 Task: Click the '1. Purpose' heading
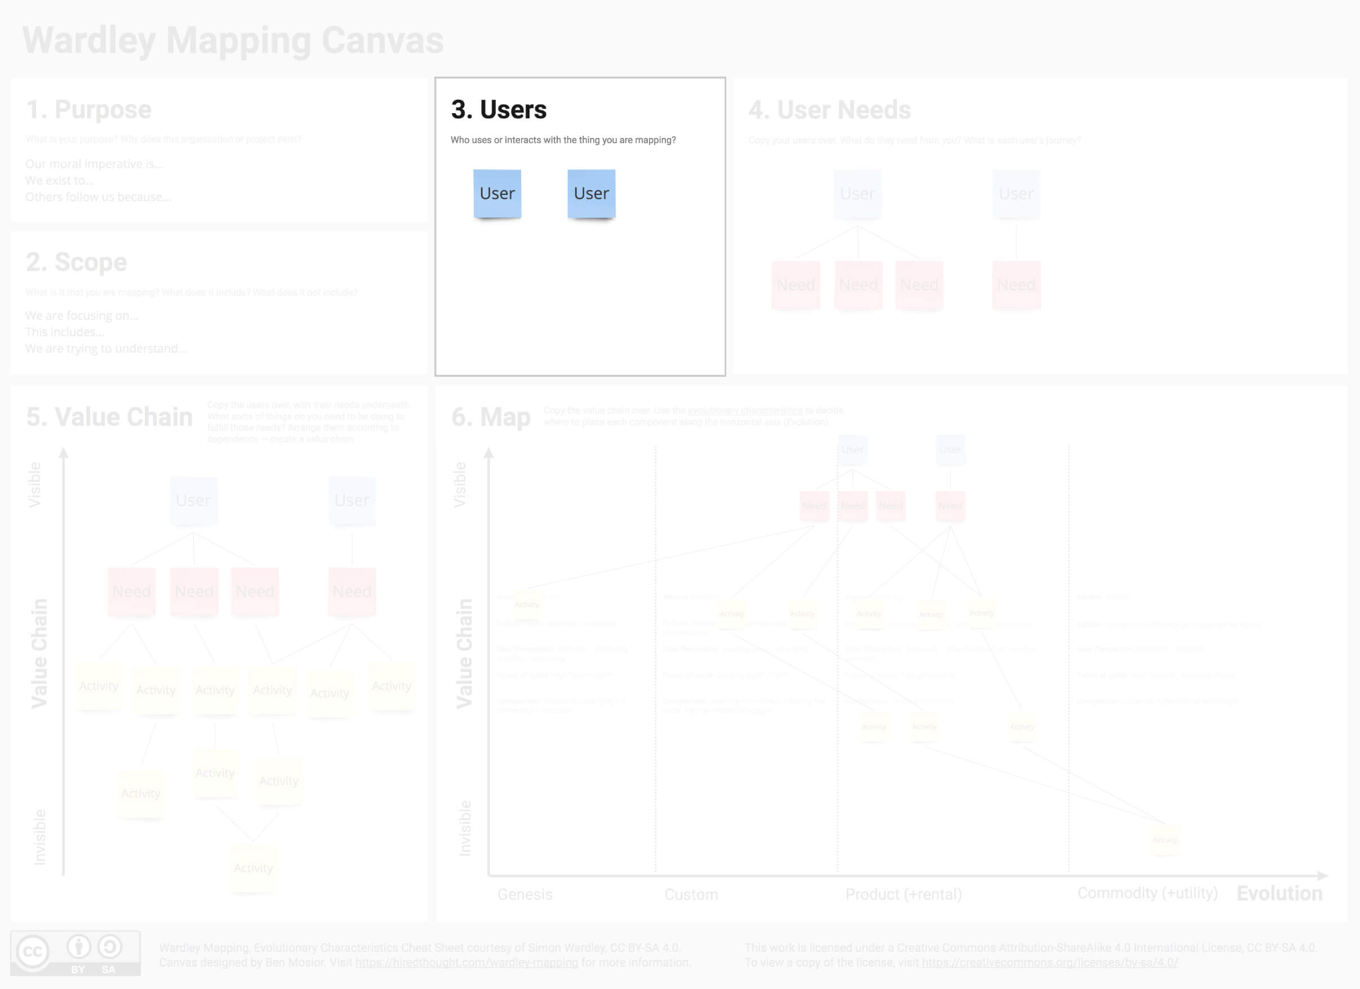click(x=89, y=110)
